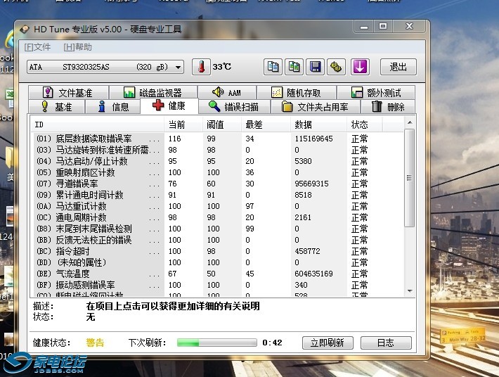Click the scroll up arrow of list
Viewport: 499px width, 377px height.
click(x=410, y=122)
